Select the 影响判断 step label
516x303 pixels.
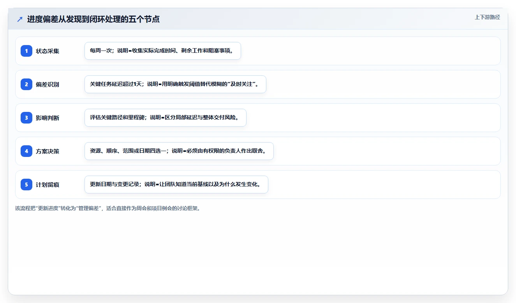point(48,118)
